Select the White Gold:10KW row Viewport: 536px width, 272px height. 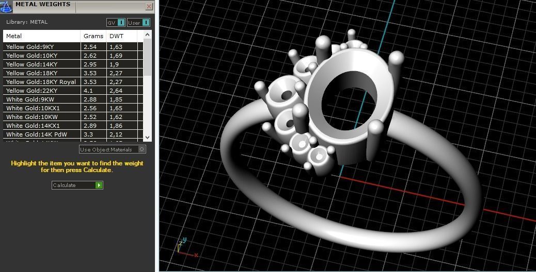click(x=73, y=117)
